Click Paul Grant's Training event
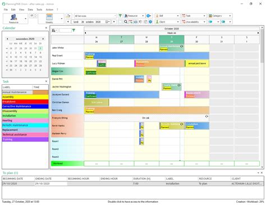Screen dimensions: 266x205 (x=146, y=56)
